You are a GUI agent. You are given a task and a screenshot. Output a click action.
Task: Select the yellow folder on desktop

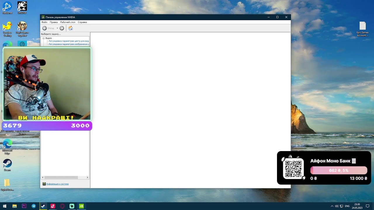tap(7, 185)
